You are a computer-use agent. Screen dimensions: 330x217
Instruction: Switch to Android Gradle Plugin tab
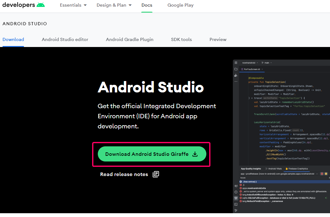(x=130, y=39)
